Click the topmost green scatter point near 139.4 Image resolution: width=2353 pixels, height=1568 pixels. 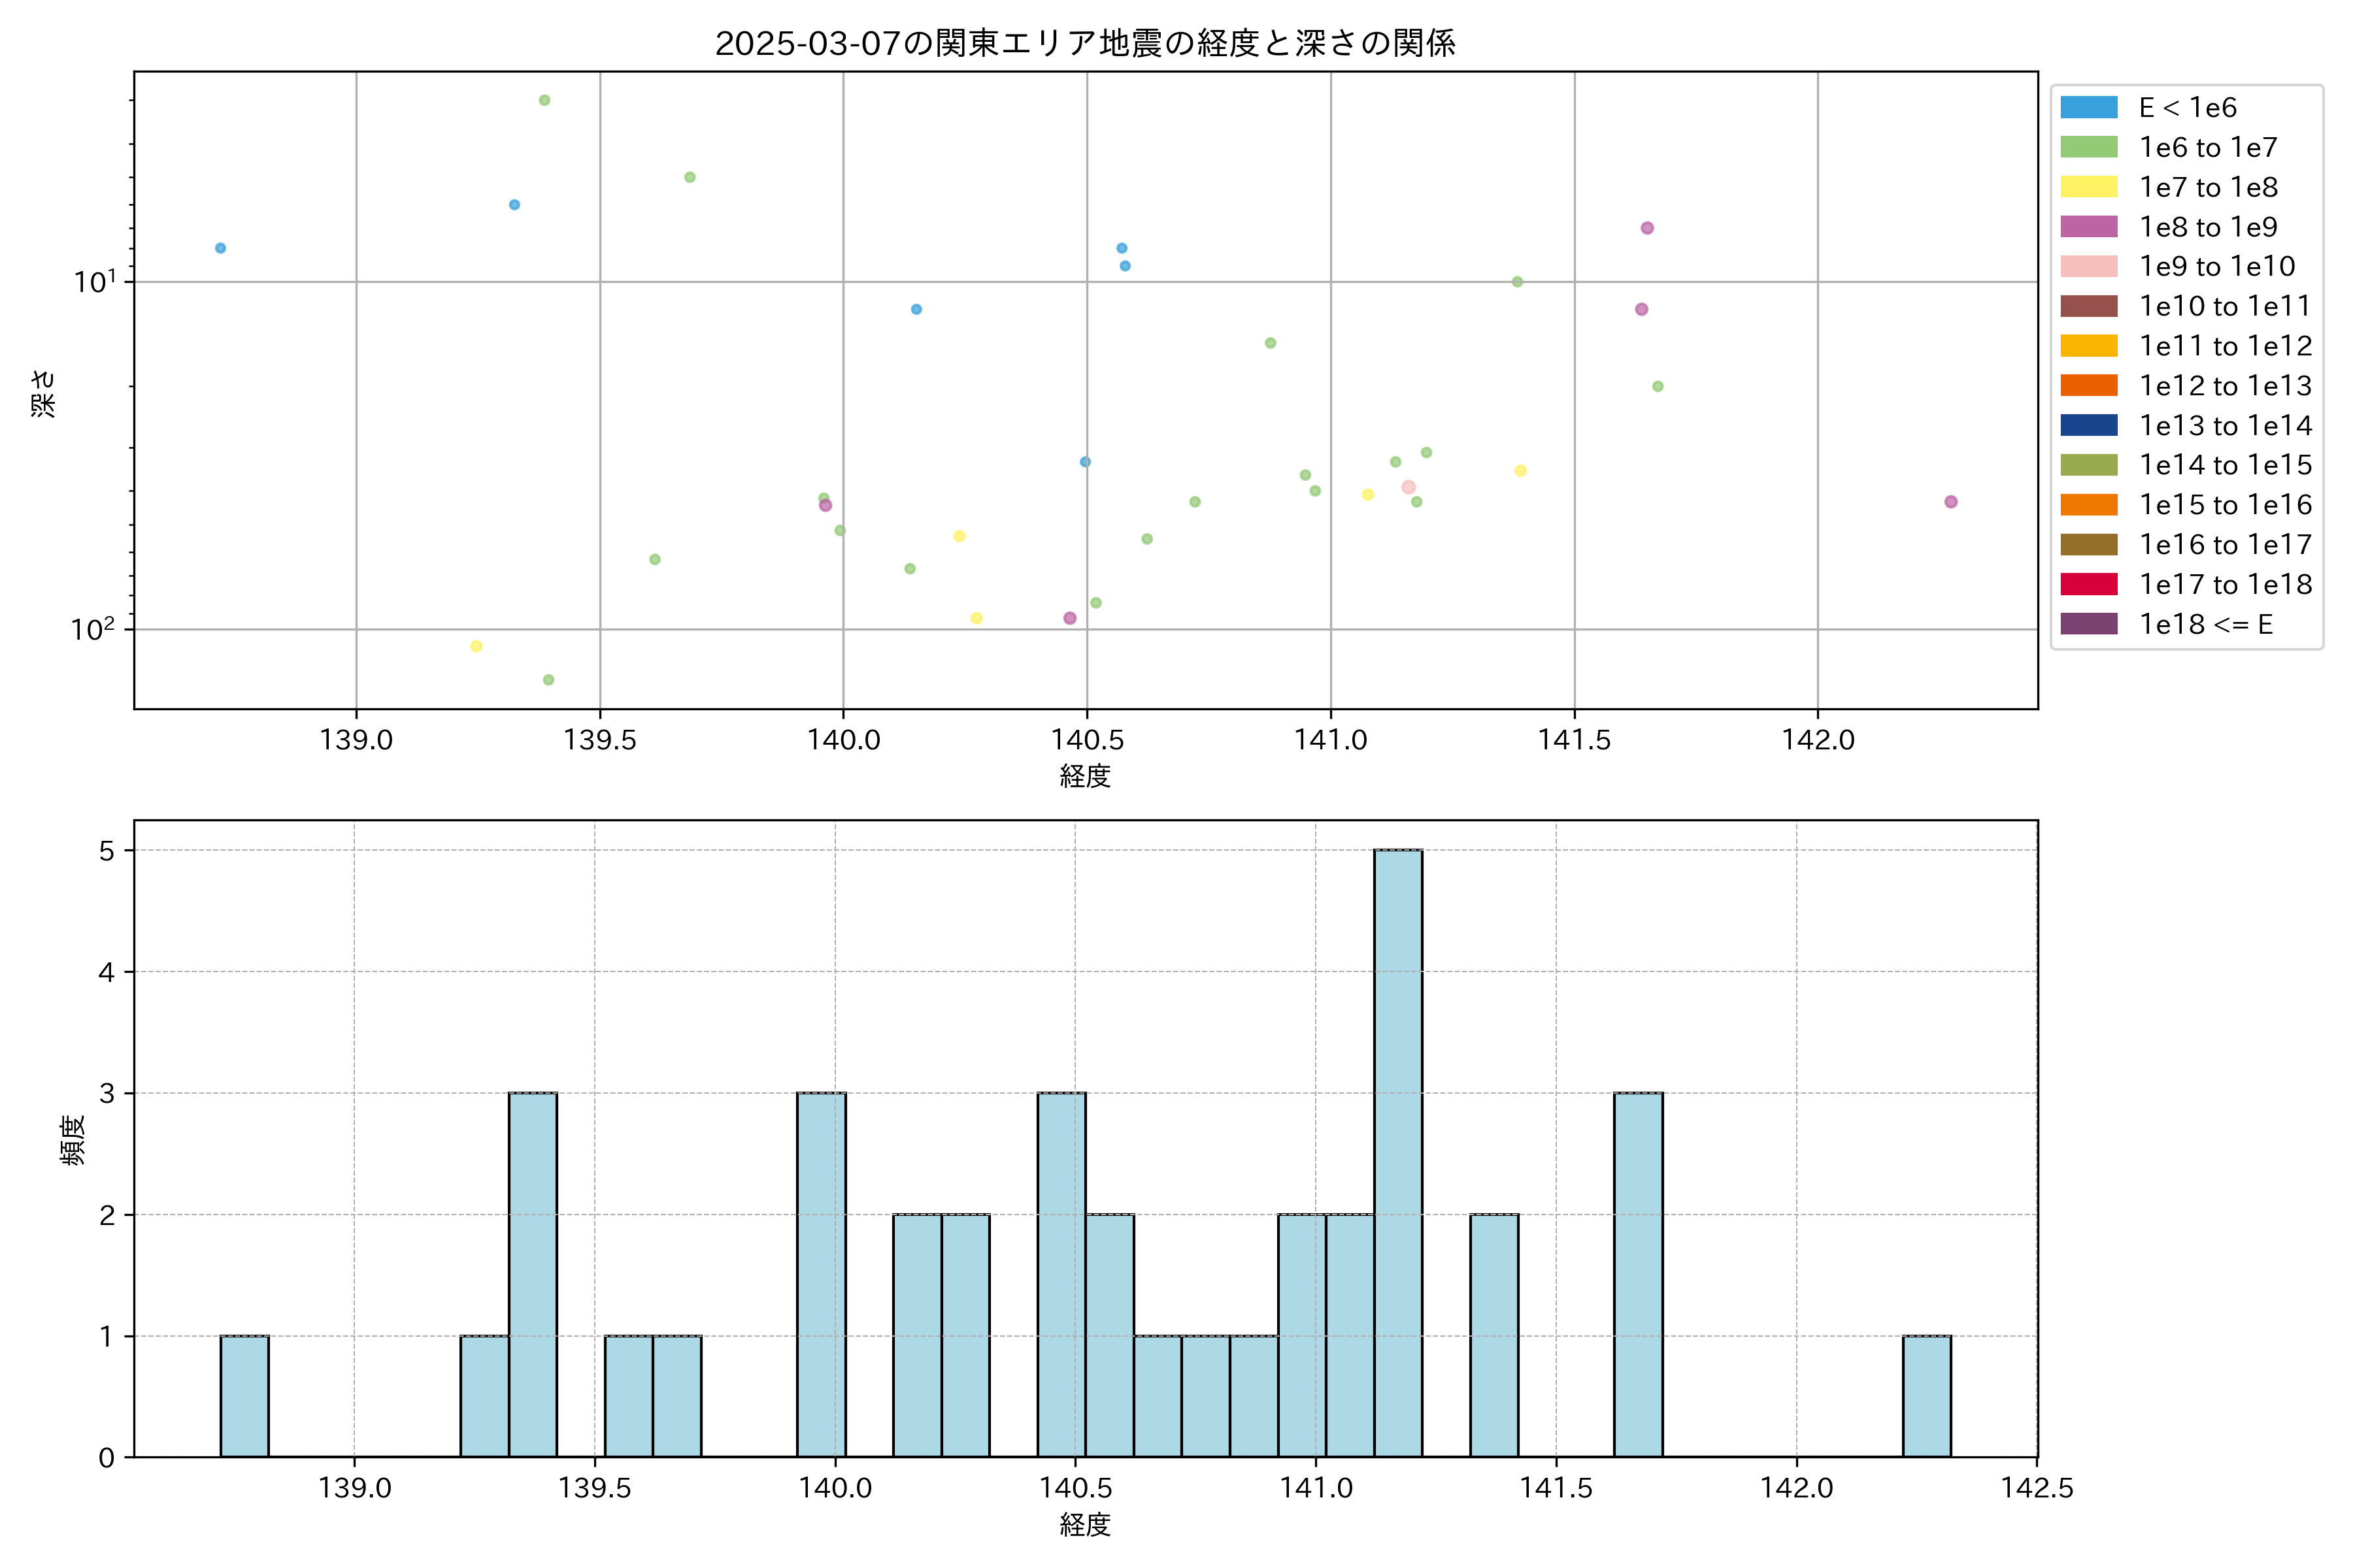coord(544,100)
